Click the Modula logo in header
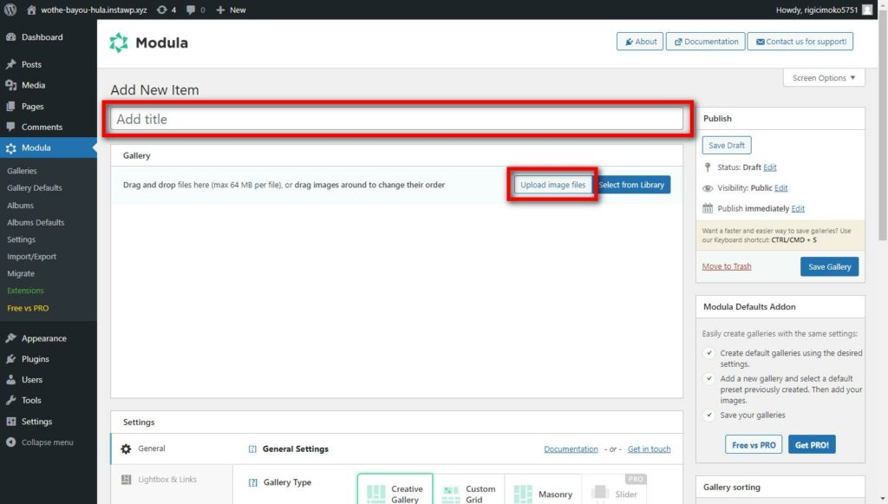The height and width of the screenshot is (504, 888). point(119,43)
